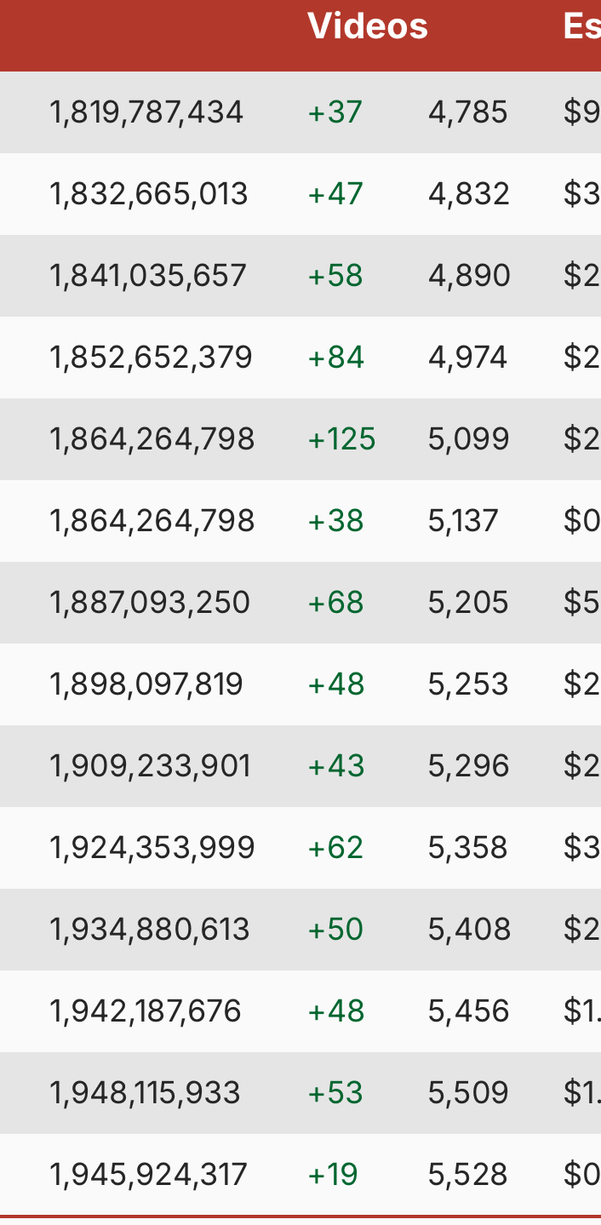
Task: Select the view count 1,887,093,250
Action: [150, 603]
